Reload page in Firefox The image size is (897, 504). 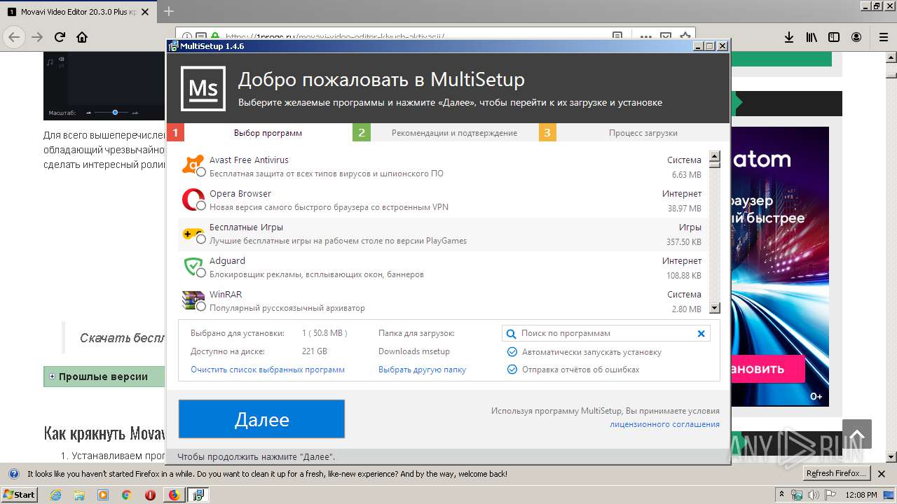click(60, 37)
